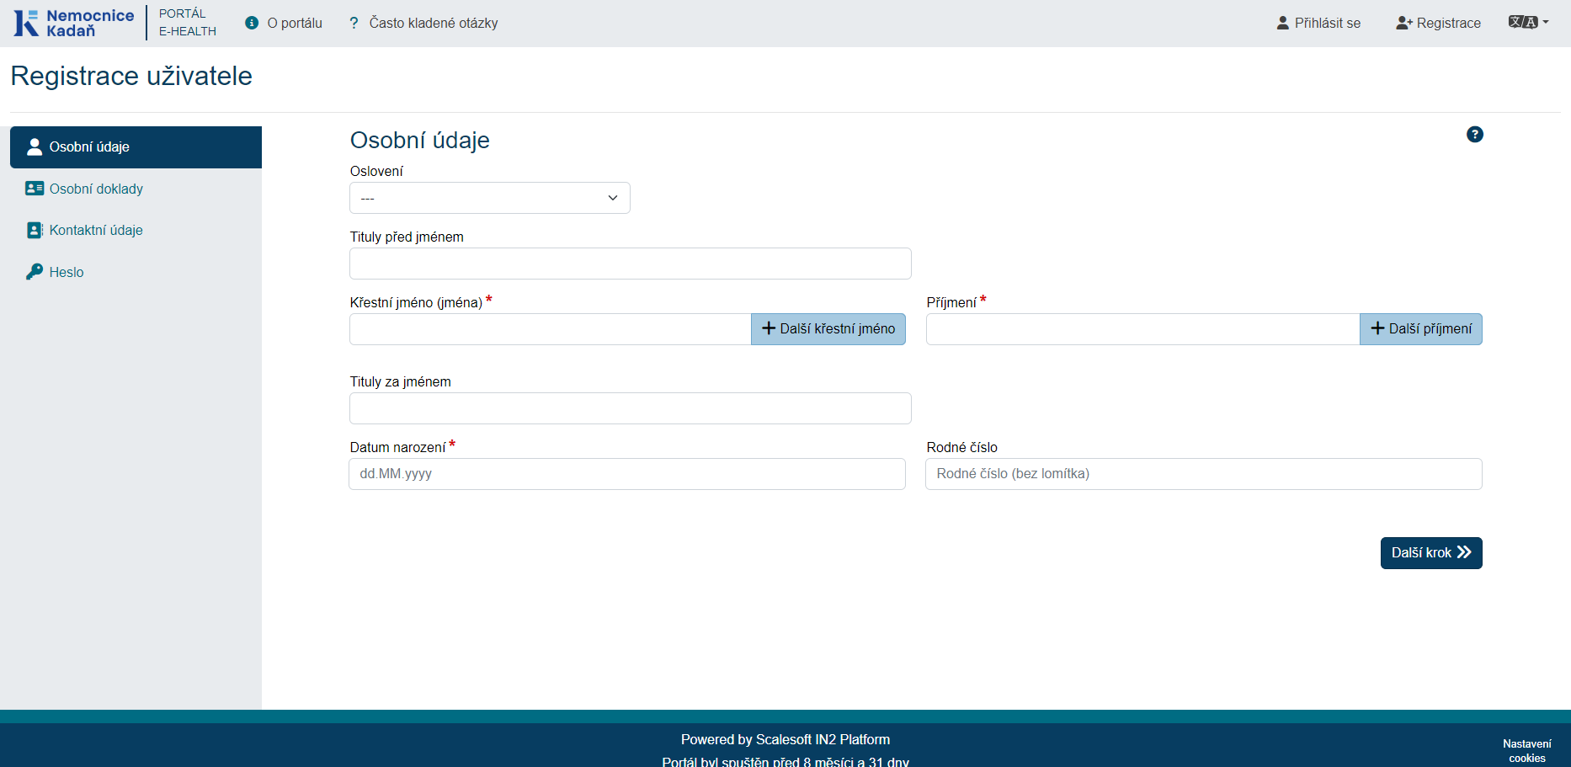Click the user icon next to Přihlásit se
The height and width of the screenshot is (767, 1571).
[1283, 23]
